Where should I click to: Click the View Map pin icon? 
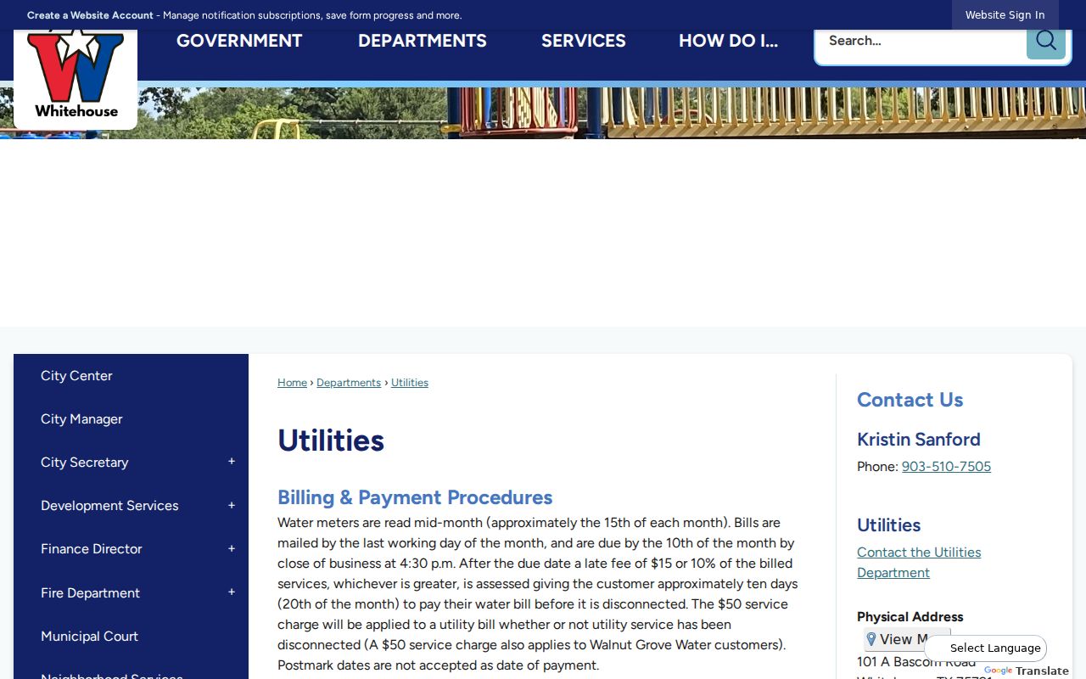871,639
